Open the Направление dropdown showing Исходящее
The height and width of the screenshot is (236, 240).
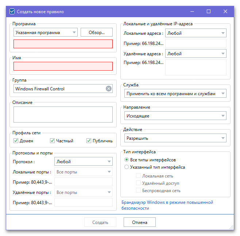coord(175,116)
